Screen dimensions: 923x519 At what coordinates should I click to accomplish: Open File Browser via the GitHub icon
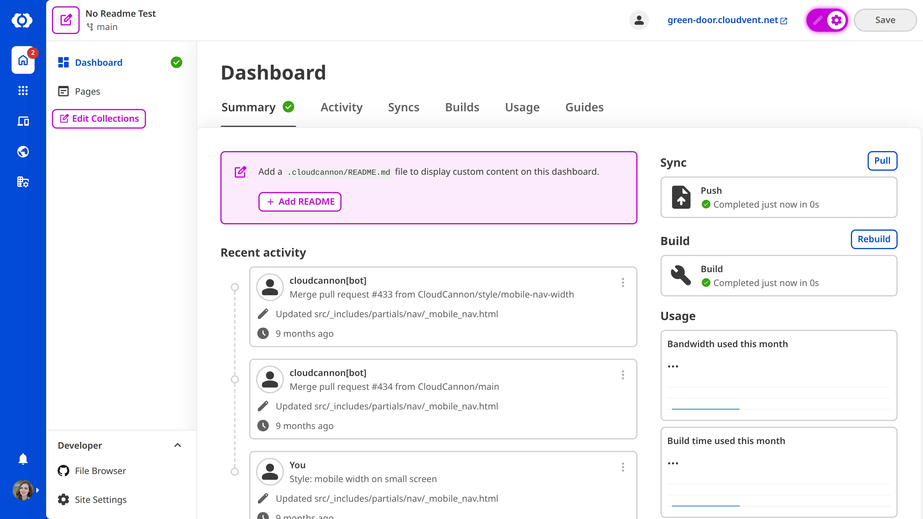(x=63, y=471)
